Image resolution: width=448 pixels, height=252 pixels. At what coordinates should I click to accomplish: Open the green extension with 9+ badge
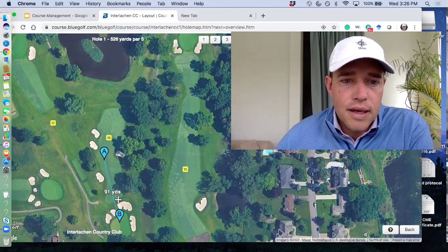click(369, 28)
